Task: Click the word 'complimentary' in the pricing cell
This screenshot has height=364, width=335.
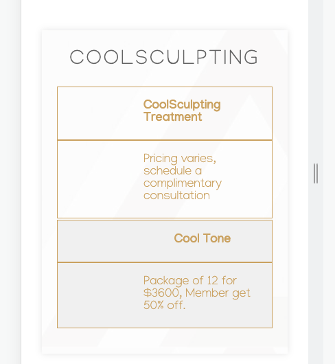Action: pyautogui.click(x=183, y=183)
